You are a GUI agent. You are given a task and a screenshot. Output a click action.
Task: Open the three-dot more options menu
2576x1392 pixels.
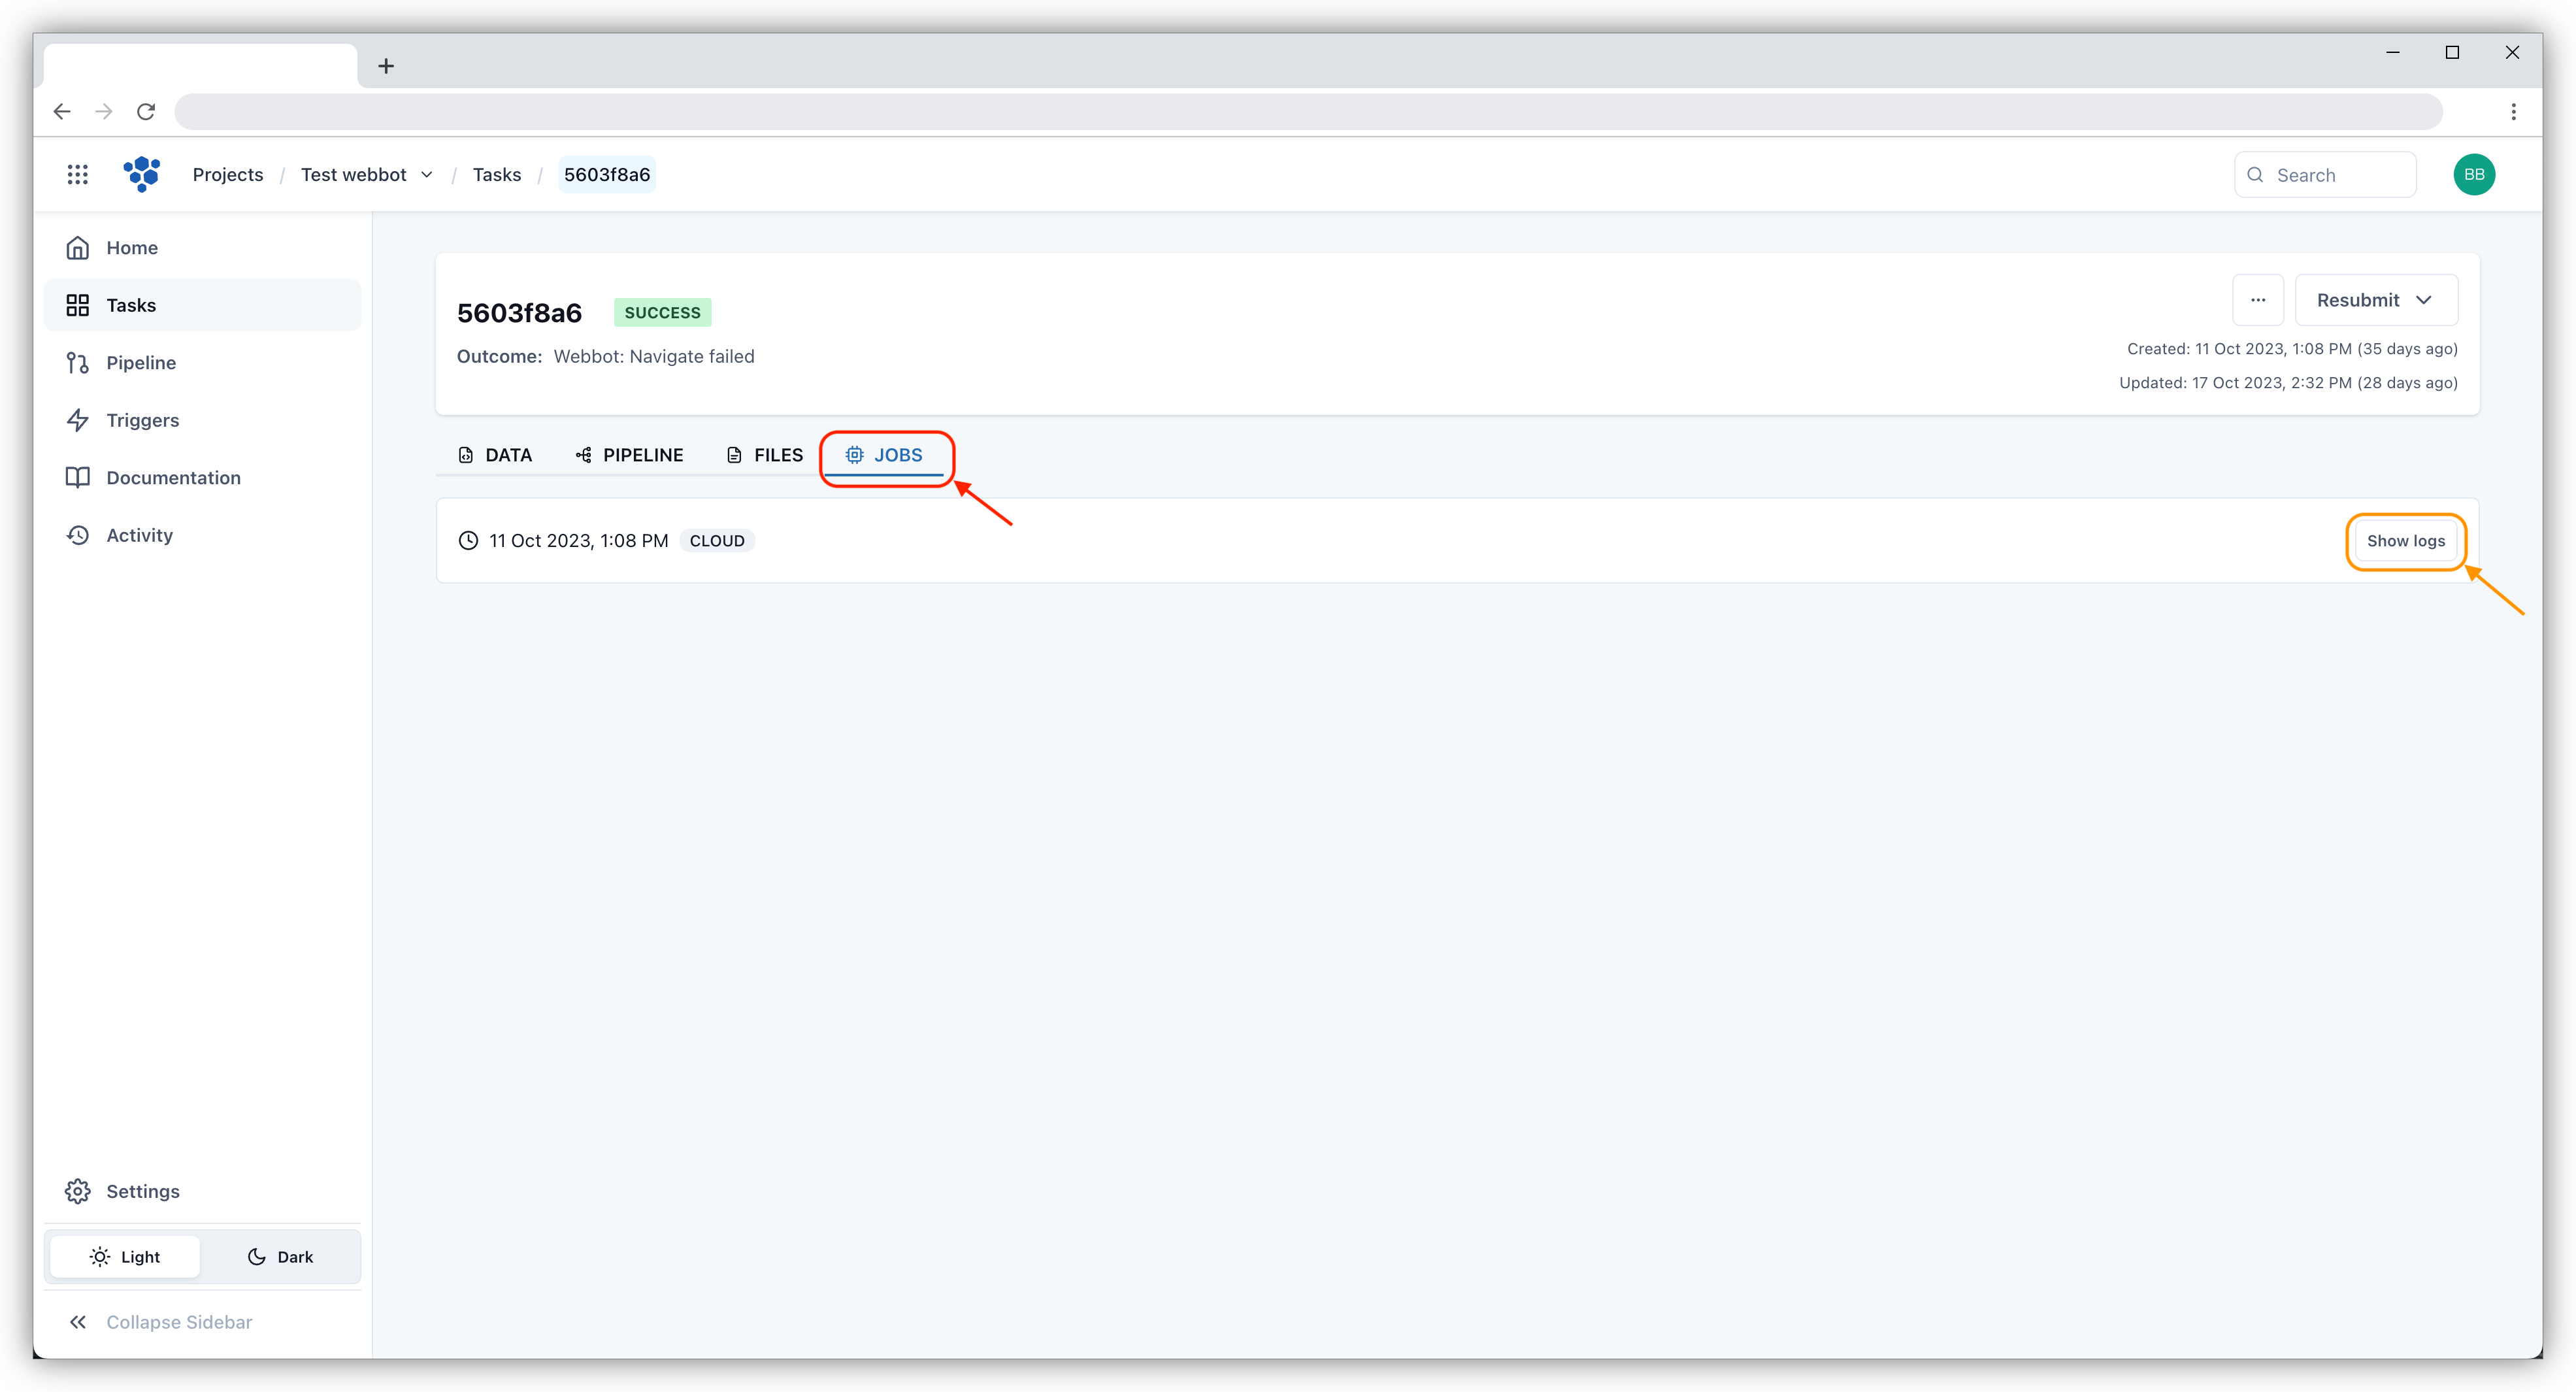click(x=2258, y=300)
